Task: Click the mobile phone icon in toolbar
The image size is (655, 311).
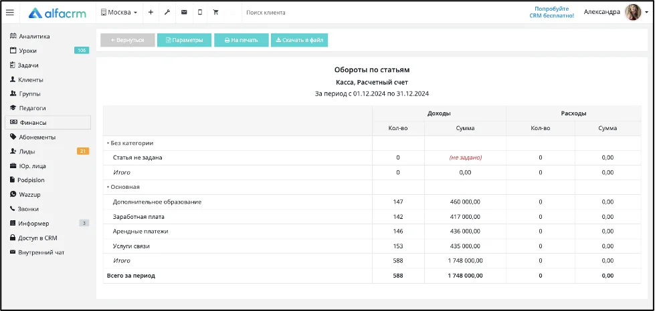Action: click(200, 13)
